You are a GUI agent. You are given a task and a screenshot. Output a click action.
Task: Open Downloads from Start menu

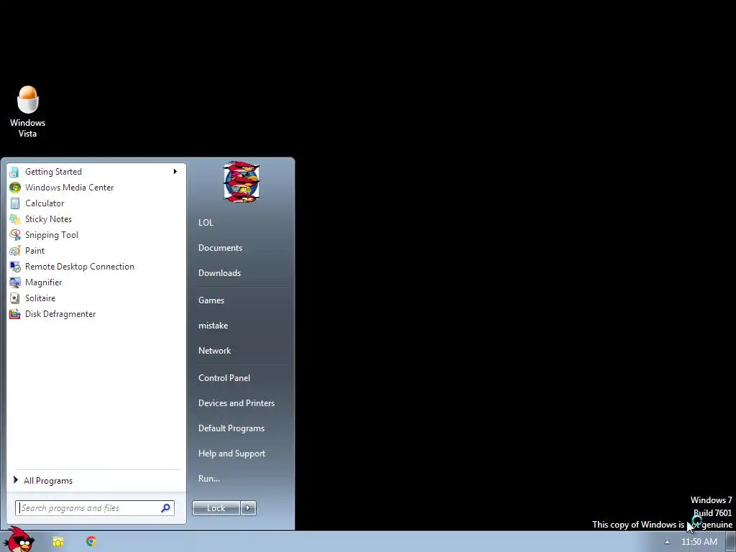(219, 273)
